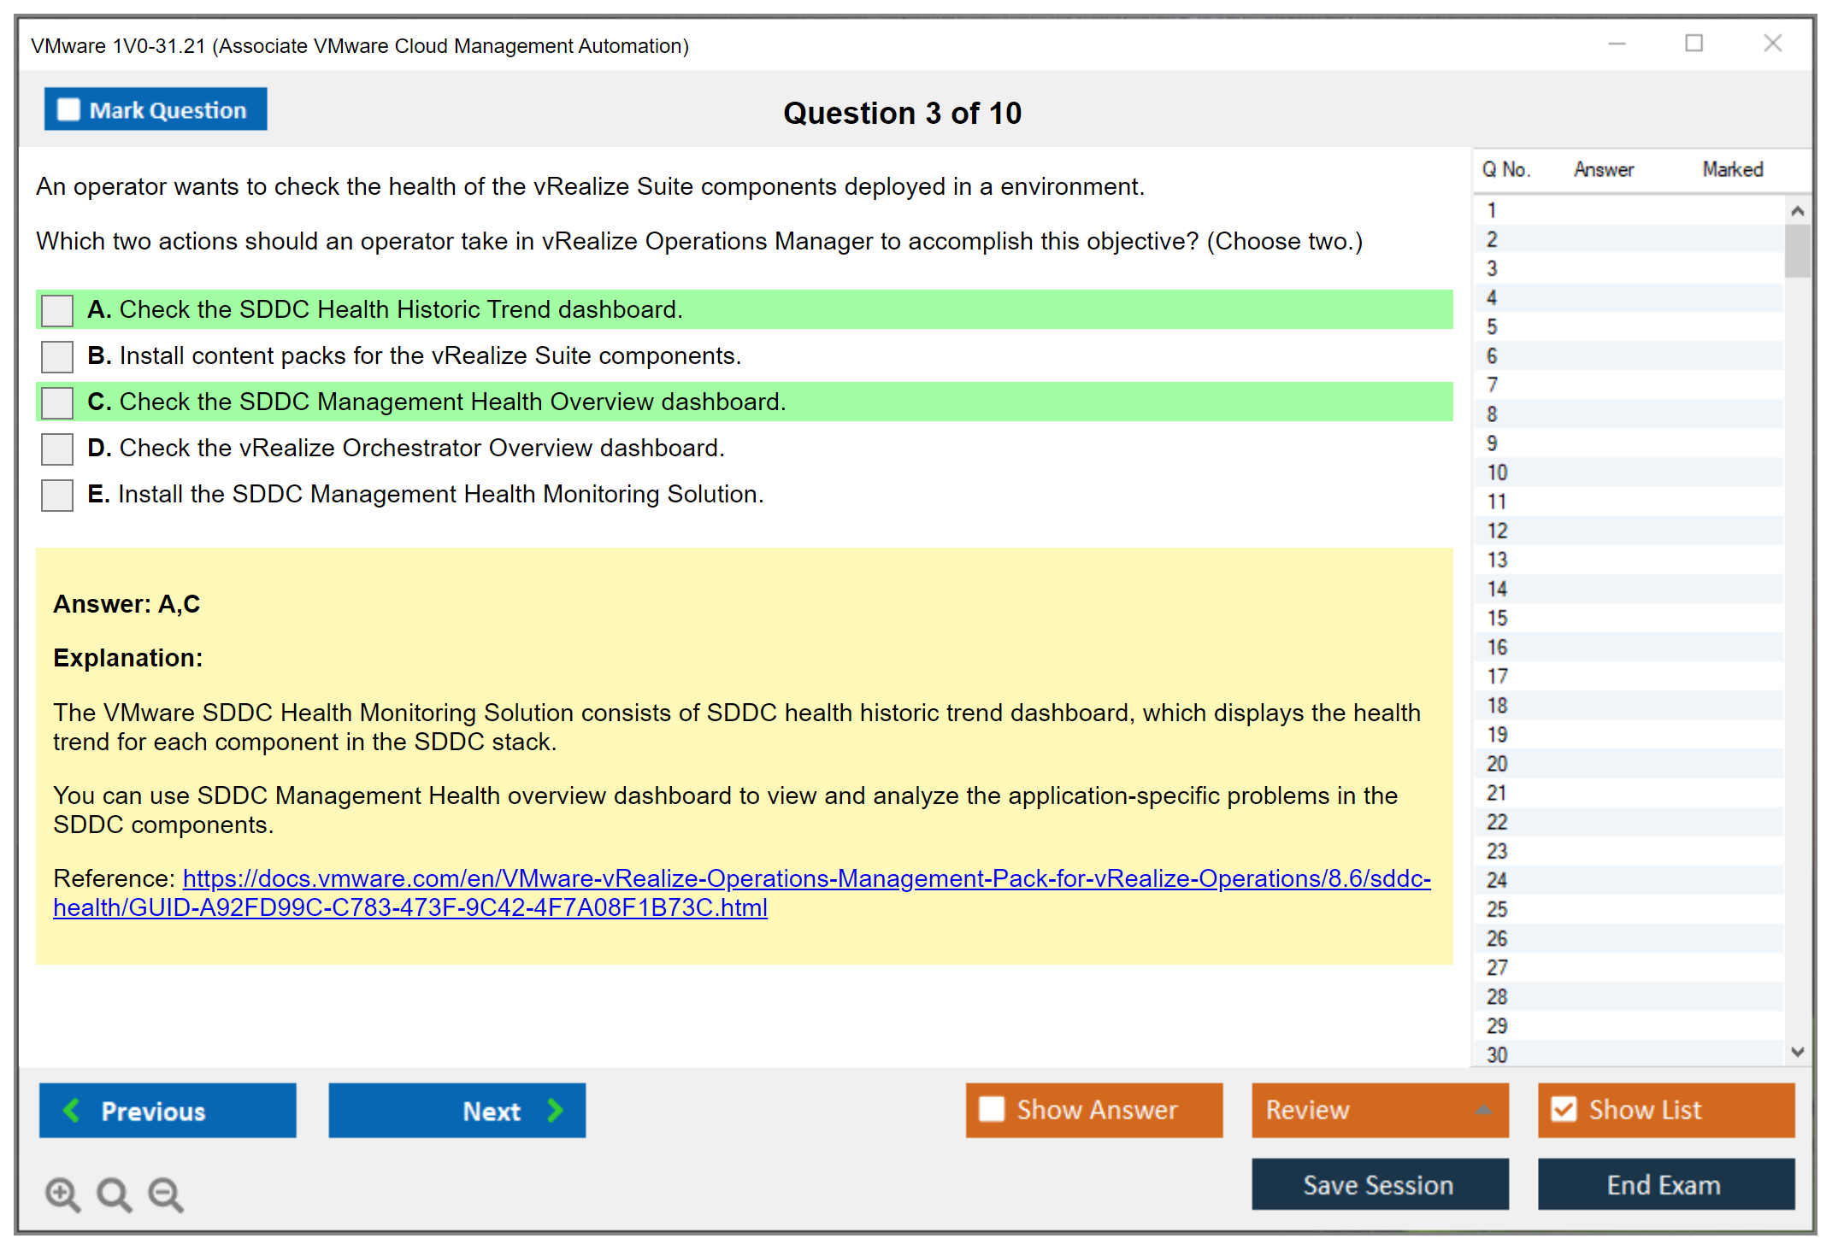Jump to question 24 in list
1838x1256 pixels.
pos(1497,880)
